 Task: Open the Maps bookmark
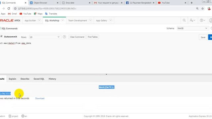[38, 14]
